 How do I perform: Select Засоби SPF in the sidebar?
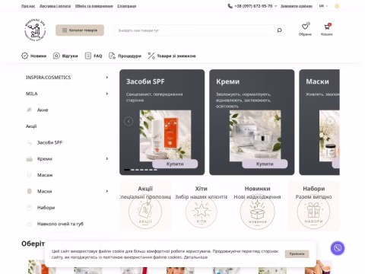49,142
